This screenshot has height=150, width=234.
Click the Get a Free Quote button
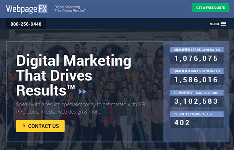(x=210, y=8)
